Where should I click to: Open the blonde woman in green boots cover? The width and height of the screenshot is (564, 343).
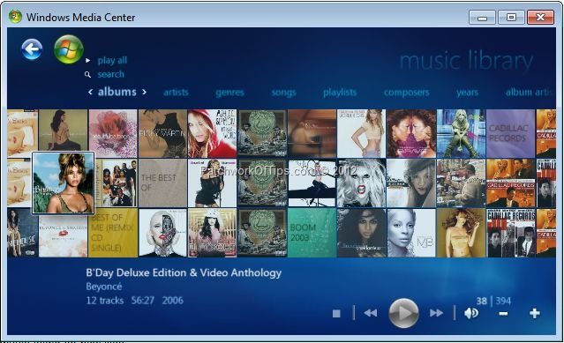click(x=461, y=134)
